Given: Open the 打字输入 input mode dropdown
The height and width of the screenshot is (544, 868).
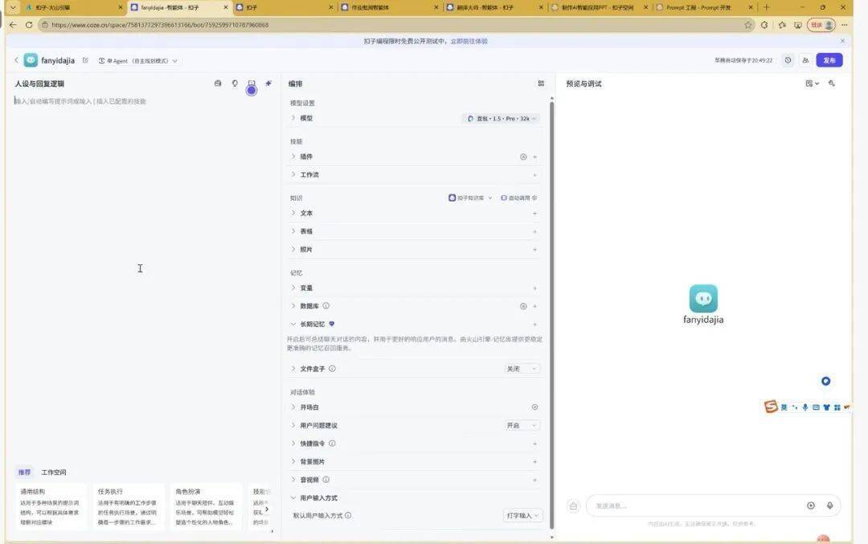Looking at the screenshot, I should [522, 515].
